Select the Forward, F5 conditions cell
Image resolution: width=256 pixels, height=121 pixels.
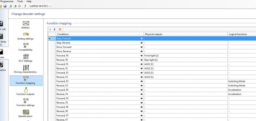click(x=98, y=98)
